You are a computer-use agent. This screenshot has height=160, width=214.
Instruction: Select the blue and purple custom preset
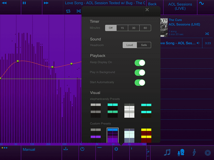pos(113,135)
